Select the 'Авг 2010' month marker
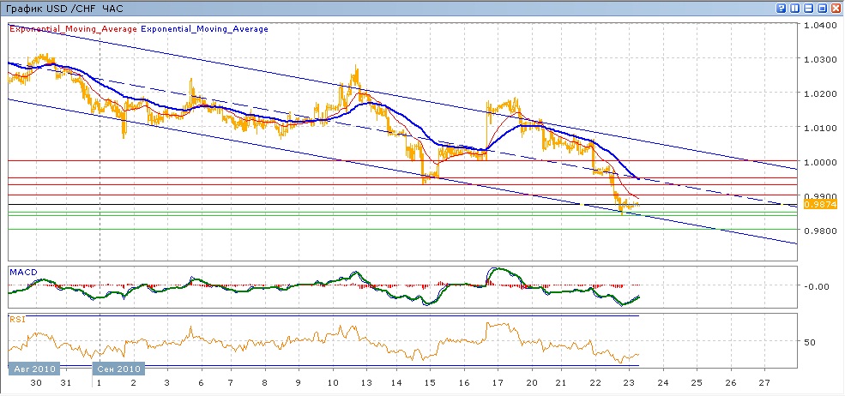This screenshot has width=845, height=396. tap(32, 369)
